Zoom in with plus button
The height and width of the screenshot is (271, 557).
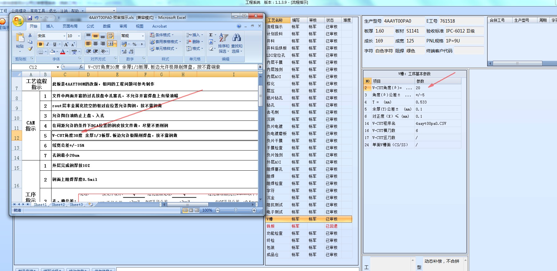pos(254,210)
